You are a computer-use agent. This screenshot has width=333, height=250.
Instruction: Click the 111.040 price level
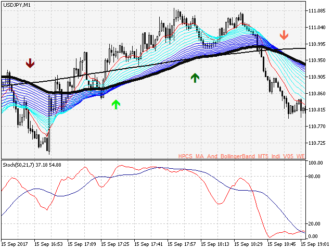317,27
